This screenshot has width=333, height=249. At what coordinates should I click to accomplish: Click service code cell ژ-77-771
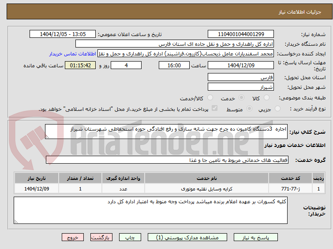pyautogui.click(x=291, y=189)
